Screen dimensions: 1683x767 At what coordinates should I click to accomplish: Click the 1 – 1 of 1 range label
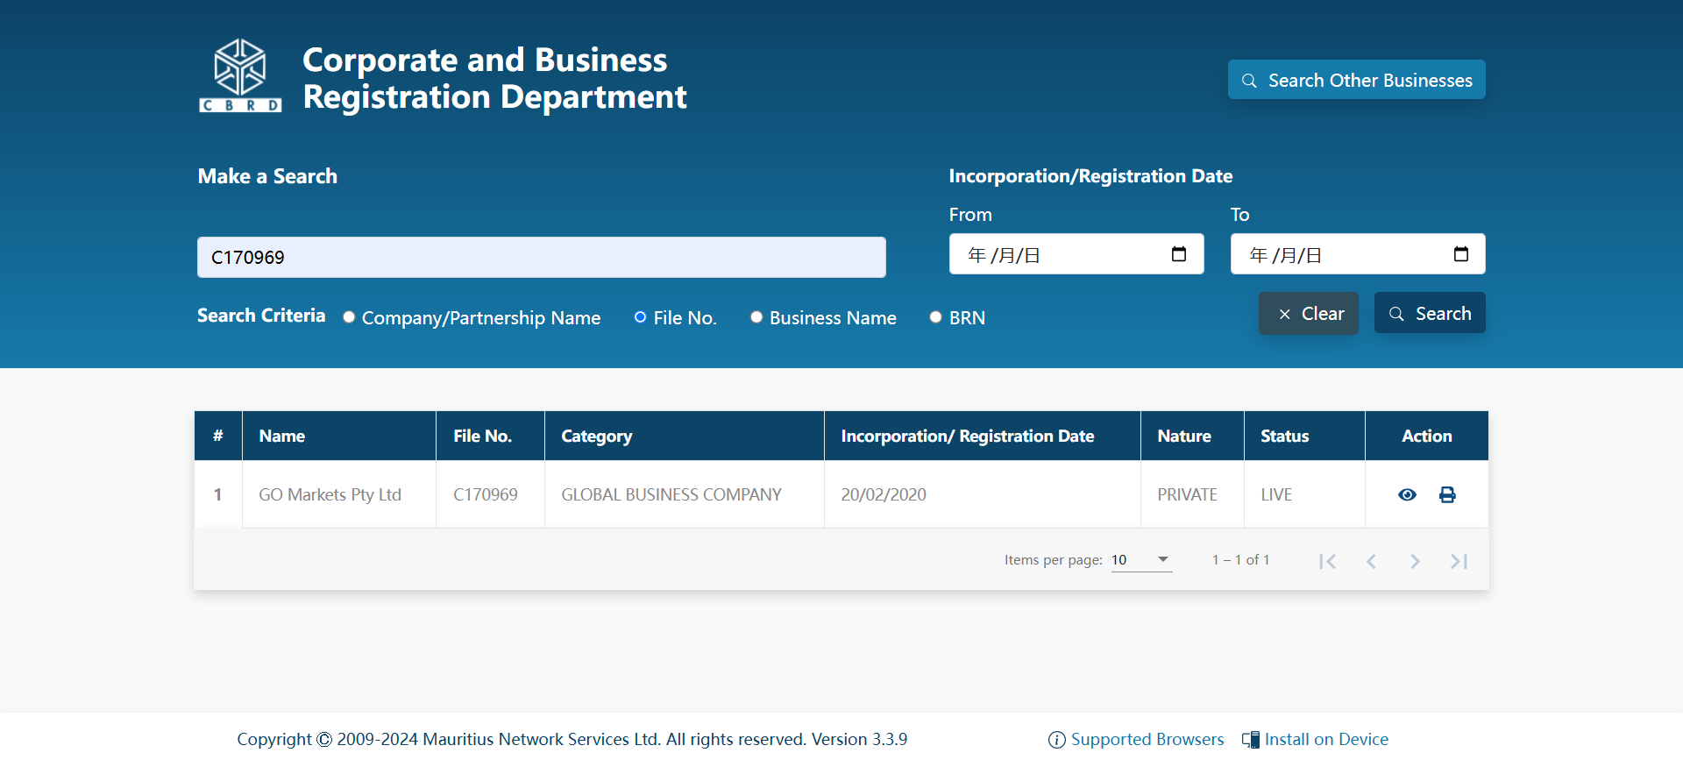(x=1240, y=559)
